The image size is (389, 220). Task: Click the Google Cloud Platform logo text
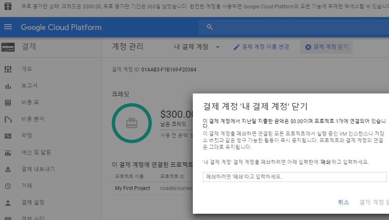point(61,27)
